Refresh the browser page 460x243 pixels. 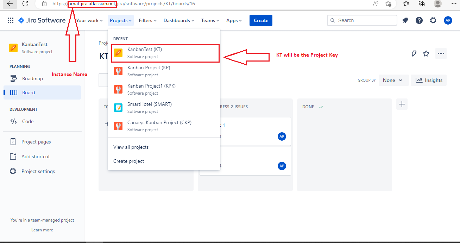pos(25,4)
